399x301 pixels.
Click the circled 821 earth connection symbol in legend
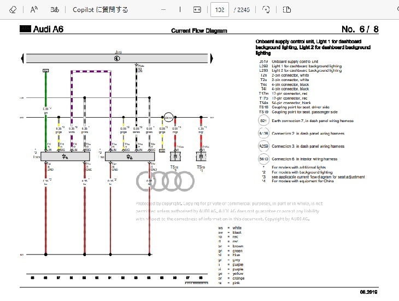pyautogui.click(x=263, y=120)
